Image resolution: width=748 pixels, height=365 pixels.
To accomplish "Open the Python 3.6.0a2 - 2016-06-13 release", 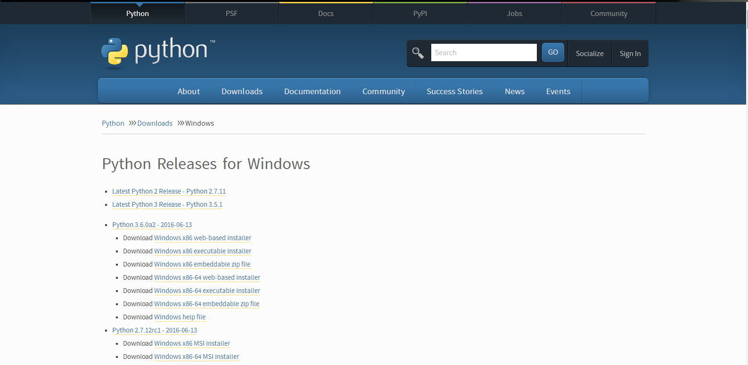I will tap(152, 225).
